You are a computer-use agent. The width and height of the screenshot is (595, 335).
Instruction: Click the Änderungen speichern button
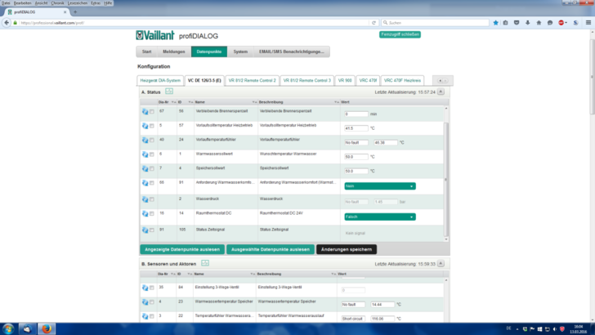[347, 248]
